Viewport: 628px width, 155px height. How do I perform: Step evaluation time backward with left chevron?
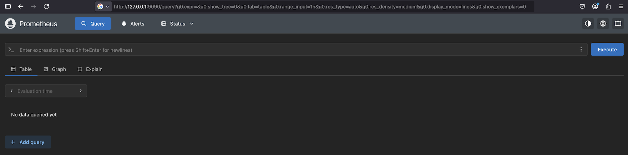coord(11,91)
